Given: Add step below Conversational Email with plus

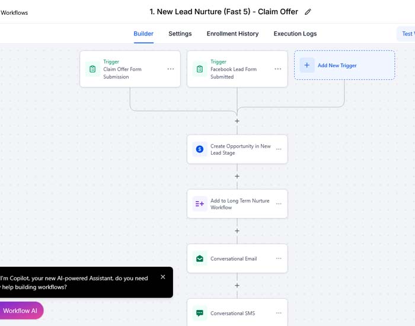Looking at the screenshot, I should [237, 286].
